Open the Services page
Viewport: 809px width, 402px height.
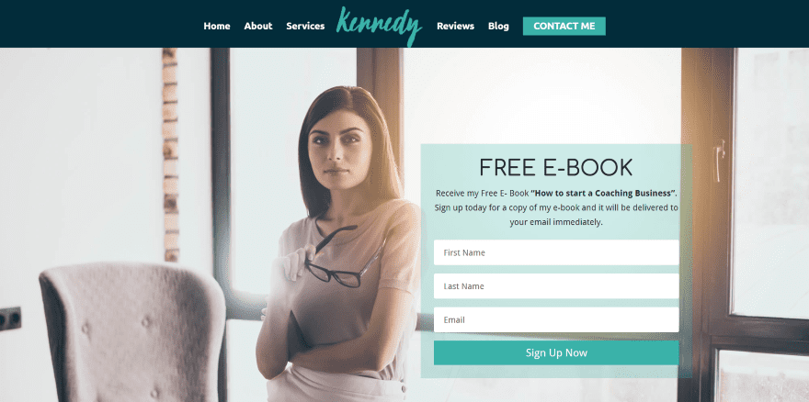[x=305, y=27]
